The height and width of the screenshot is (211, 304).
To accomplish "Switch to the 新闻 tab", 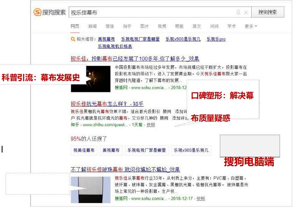I will pos(92,26).
